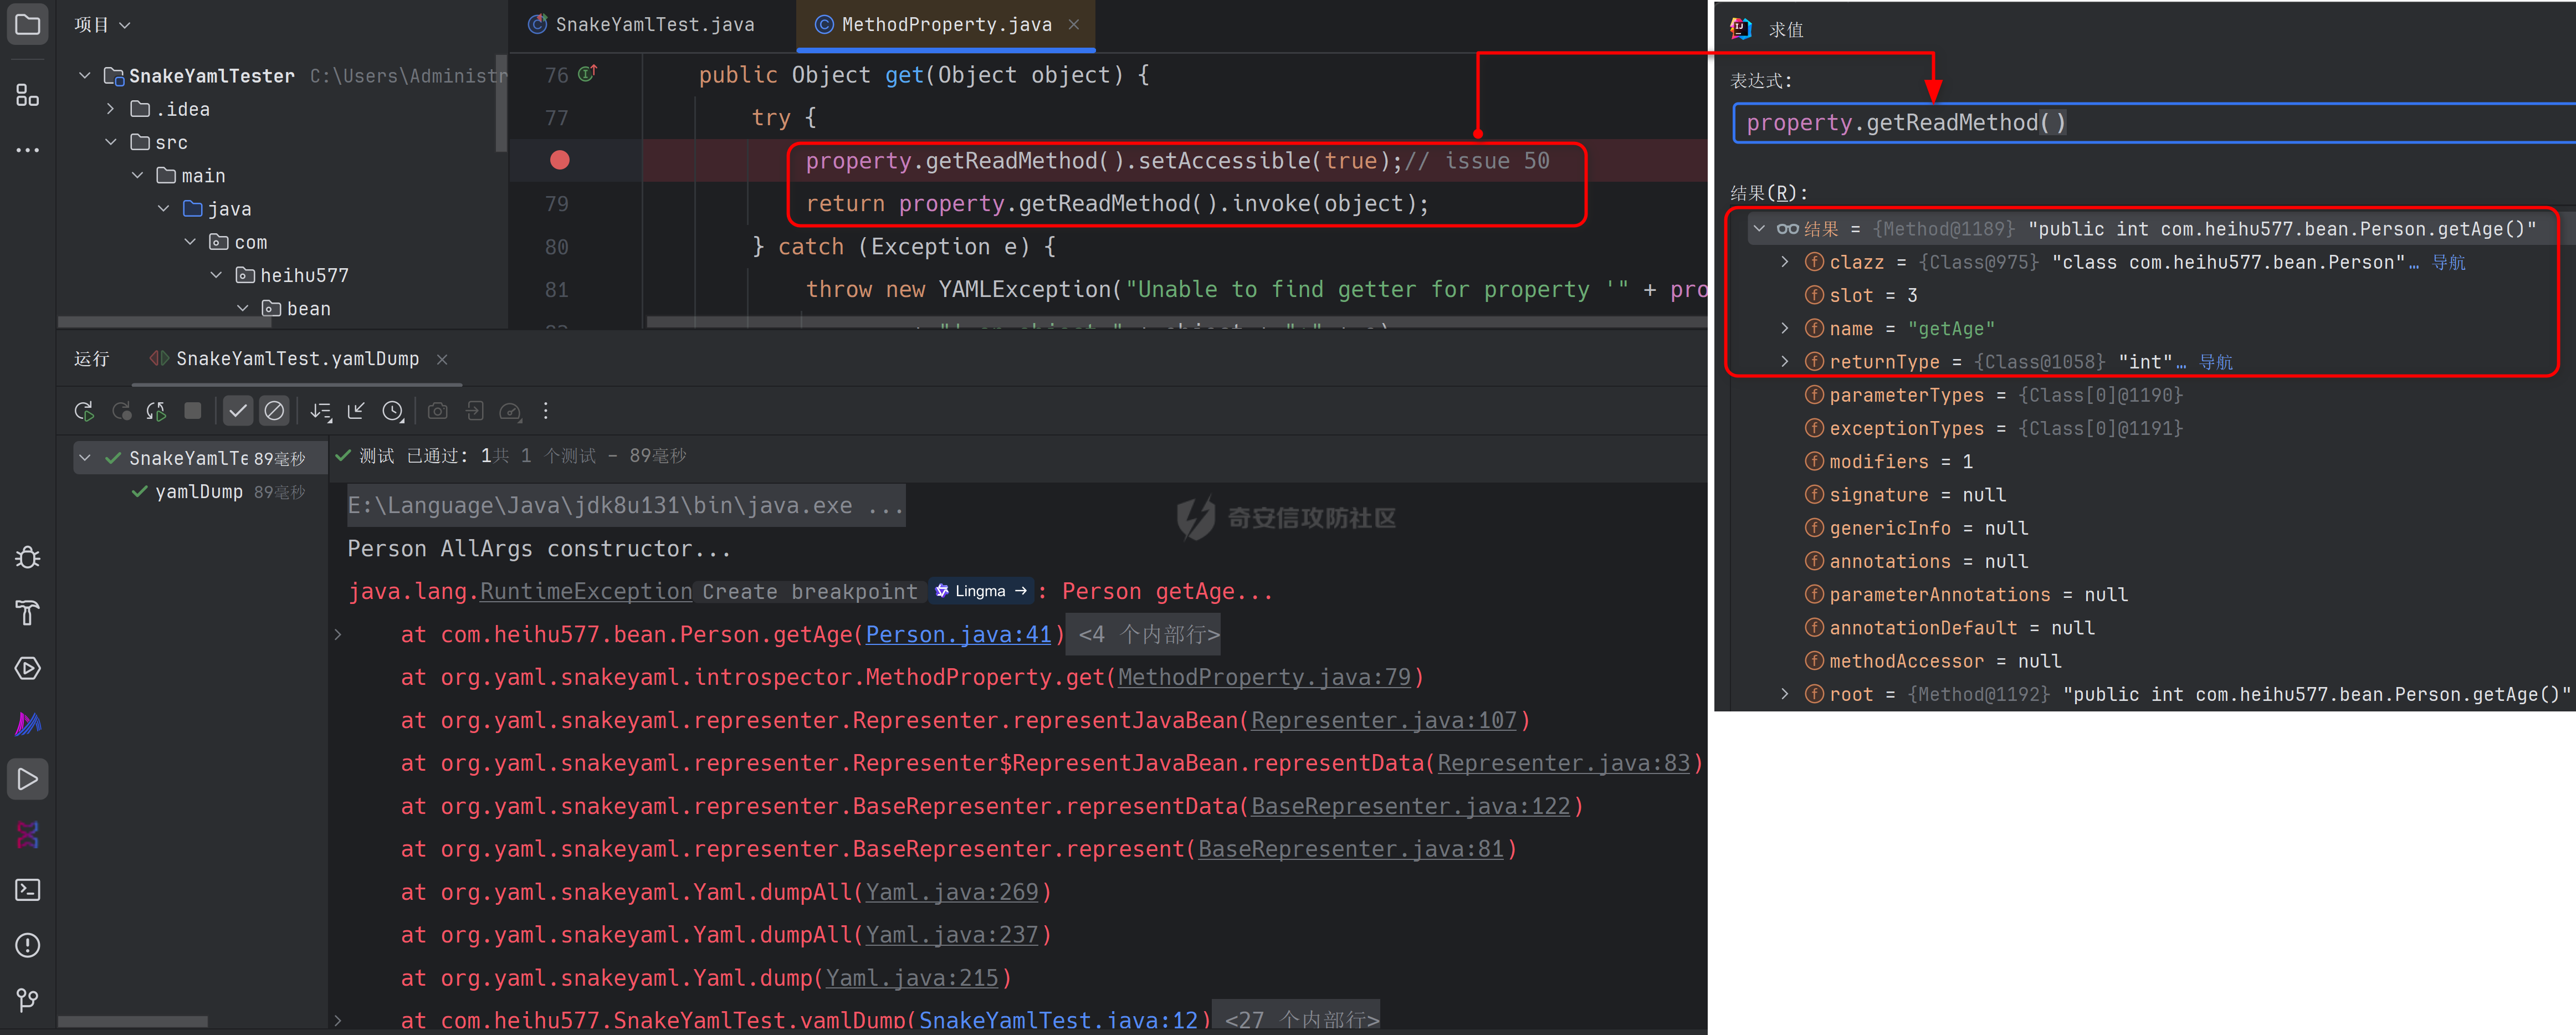The height and width of the screenshot is (1035, 2576).
Task: Click the override gutter icon on line 76
Action: click(587, 73)
